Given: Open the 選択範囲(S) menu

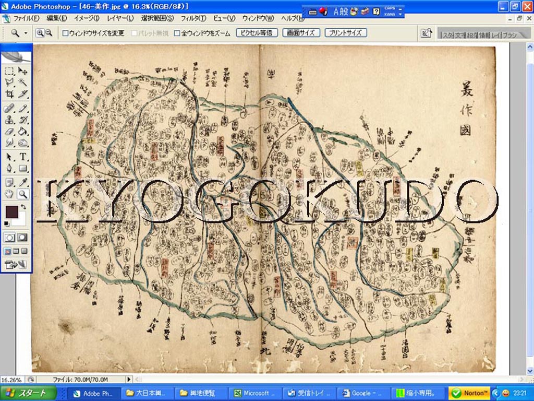Looking at the screenshot, I should coord(157,18).
